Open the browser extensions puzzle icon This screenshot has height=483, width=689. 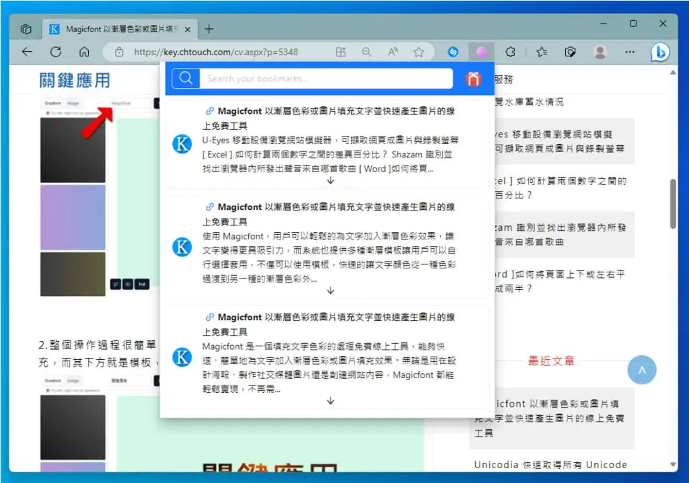coord(510,52)
